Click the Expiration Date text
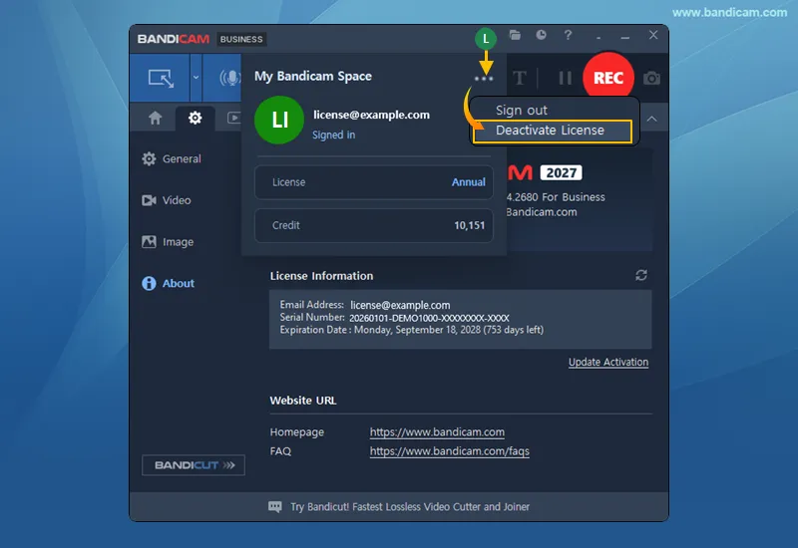This screenshot has width=798, height=548. coord(412,330)
